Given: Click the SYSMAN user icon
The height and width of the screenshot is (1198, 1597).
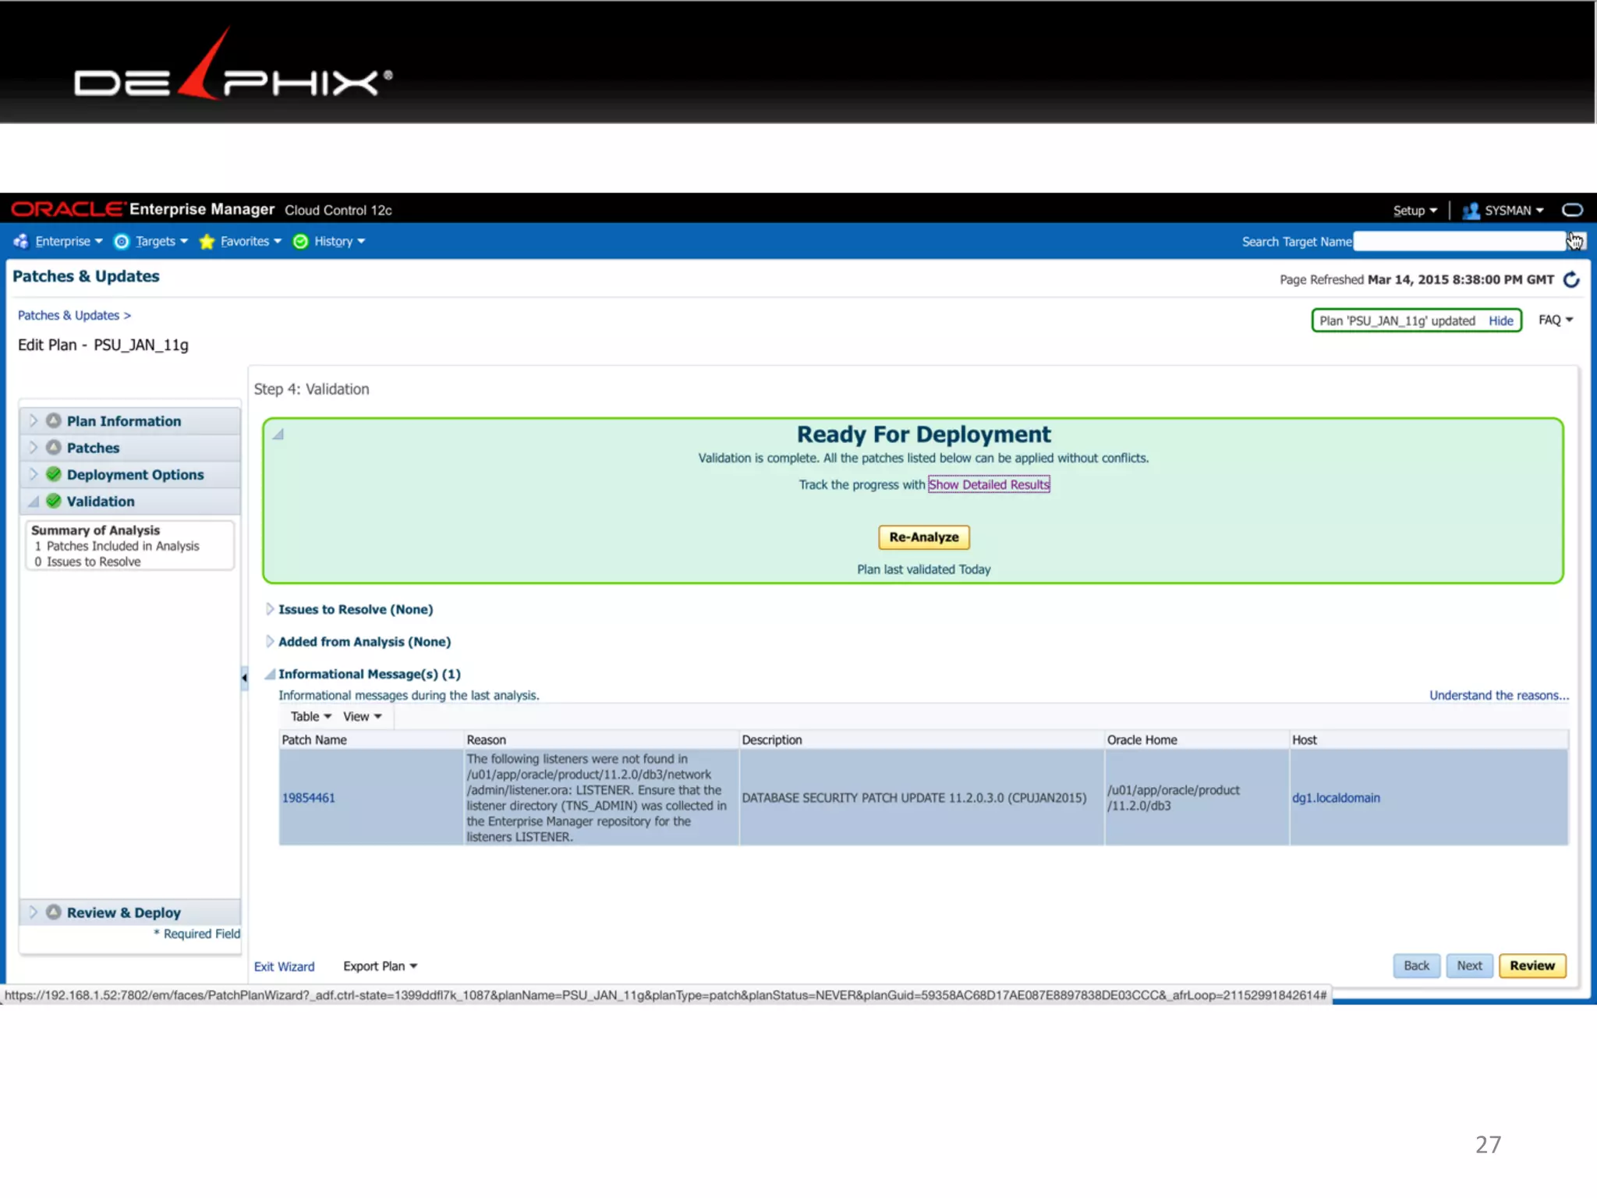Looking at the screenshot, I should (x=1471, y=211).
